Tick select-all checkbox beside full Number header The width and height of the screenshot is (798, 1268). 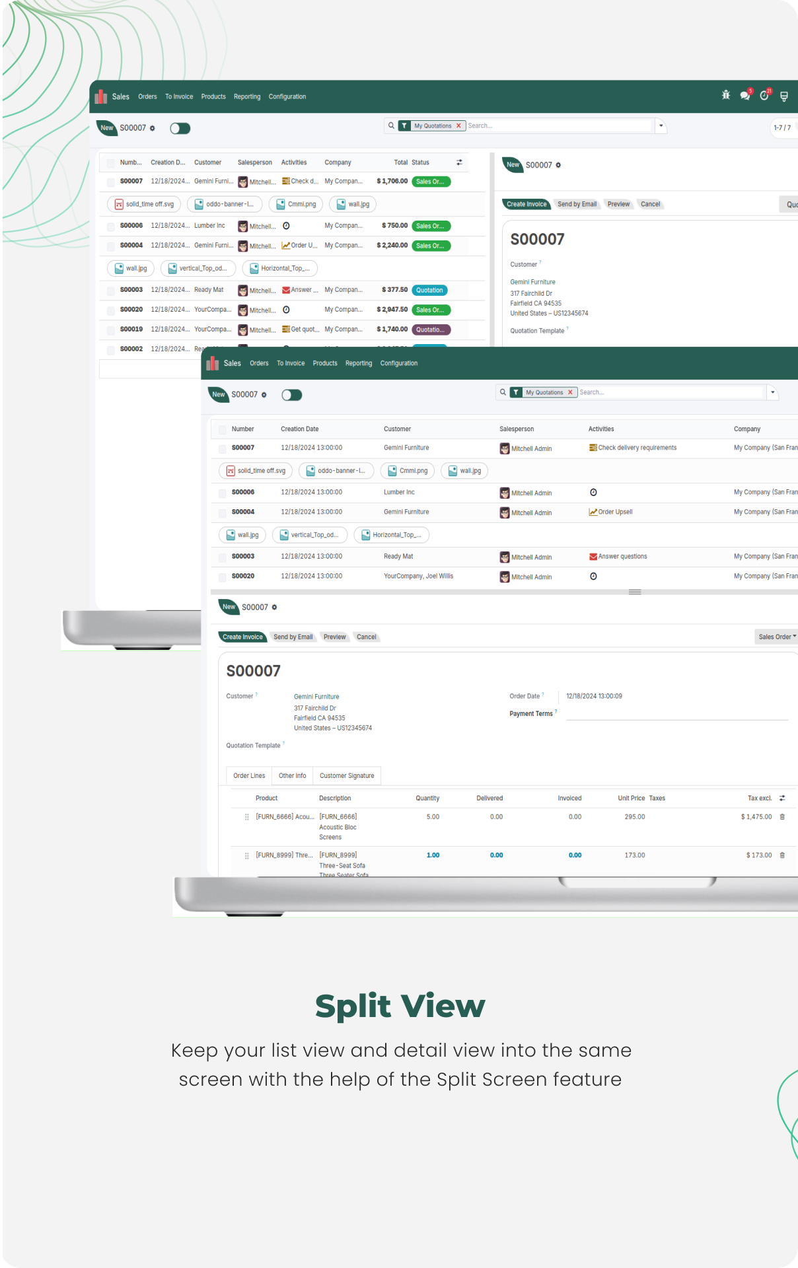[x=223, y=429]
